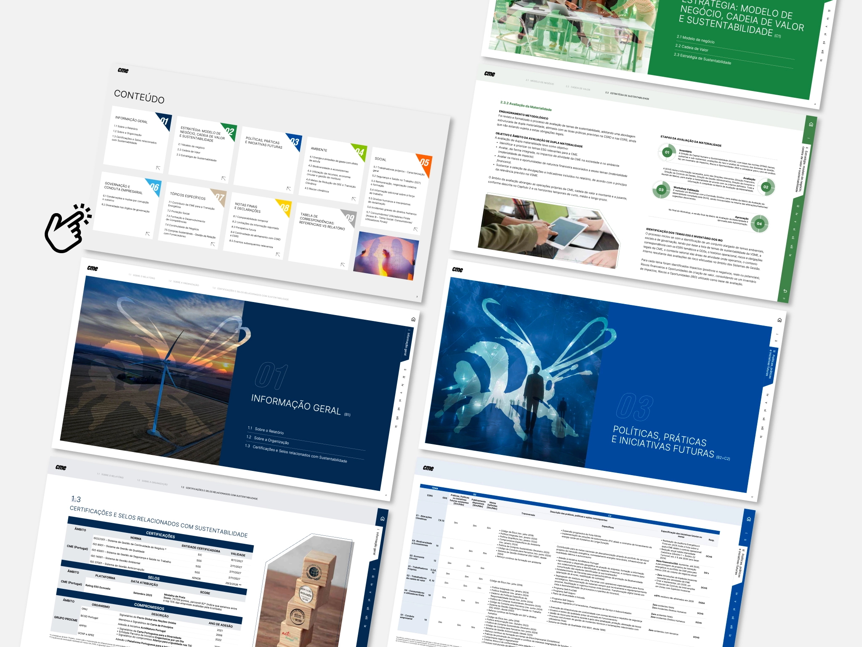This screenshot has height=647, width=862.
Task: Click blueprint photo thumbnail on Conteúdo page
Action: pos(386,256)
